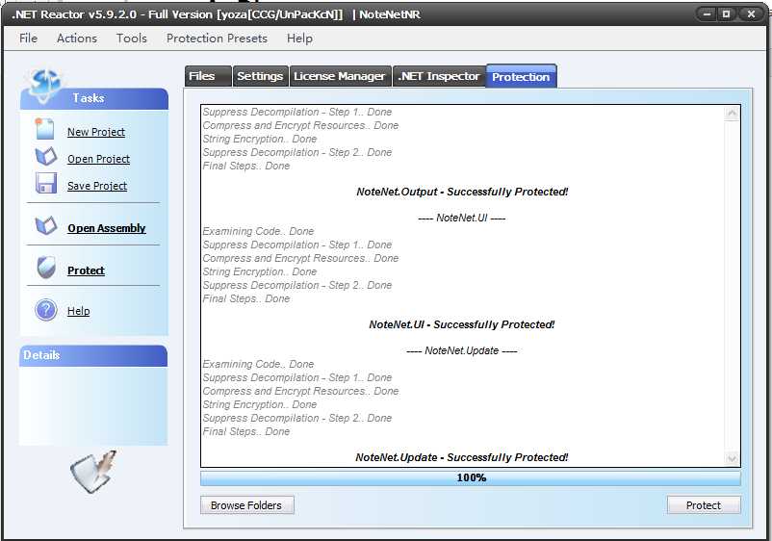Image resolution: width=772 pixels, height=541 pixels.
Task: Click the log scrollbar up arrow
Action: (x=732, y=114)
